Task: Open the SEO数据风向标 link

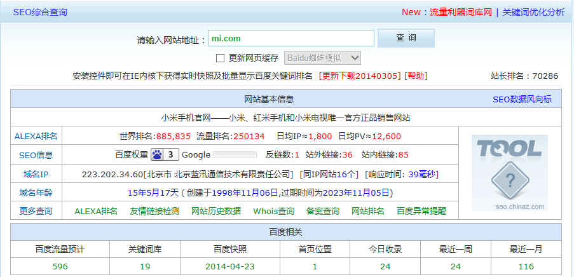Action: 522,99
